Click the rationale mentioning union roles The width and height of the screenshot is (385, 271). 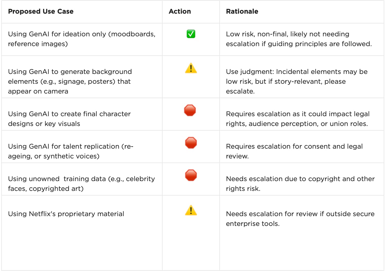298,119
